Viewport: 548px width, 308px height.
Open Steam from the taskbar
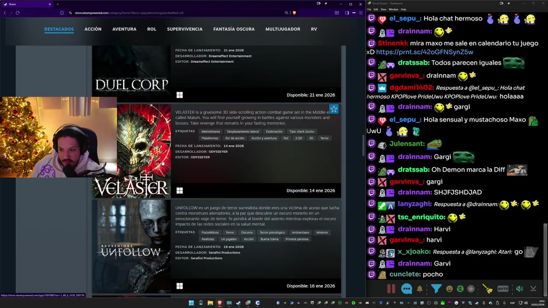[x=238, y=303]
